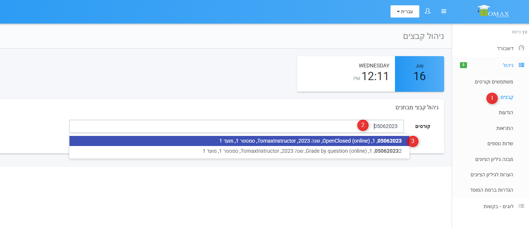Open the user profile icon
The height and width of the screenshot is (228, 529).
click(428, 11)
